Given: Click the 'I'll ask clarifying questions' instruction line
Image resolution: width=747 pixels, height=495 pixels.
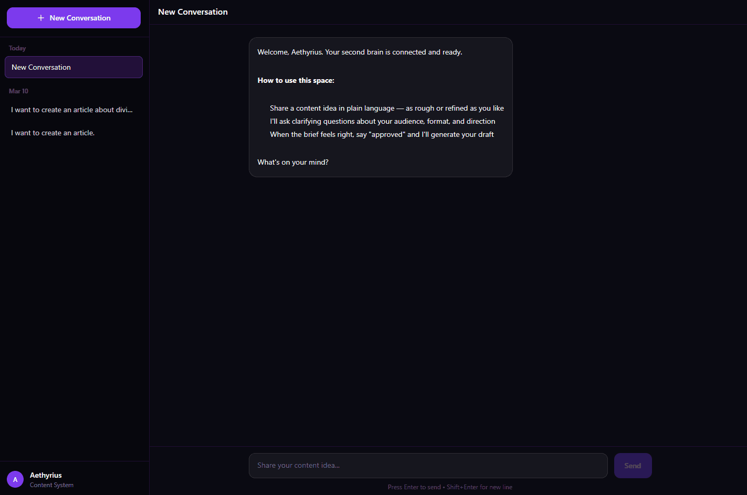Looking at the screenshot, I should click(x=383, y=121).
